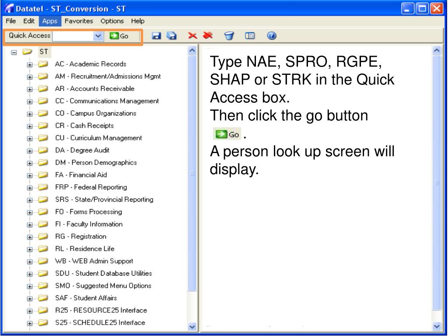The height and width of the screenshot is (336, 448).
Task: Click the folder icon for CO - Campus Organizations
Action: [x=43, y=113]
